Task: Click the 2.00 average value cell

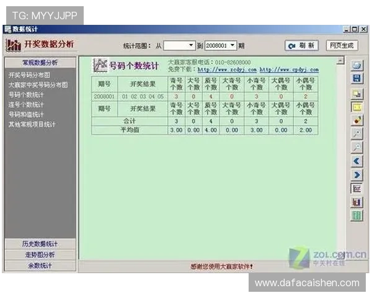Action: coord(306,130)
